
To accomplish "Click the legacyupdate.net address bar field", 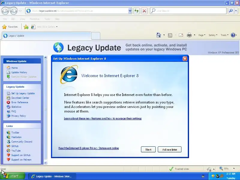I will [x=77, y=11].
